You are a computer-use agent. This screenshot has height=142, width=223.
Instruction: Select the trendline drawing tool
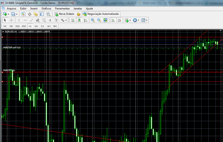point(32,20)
